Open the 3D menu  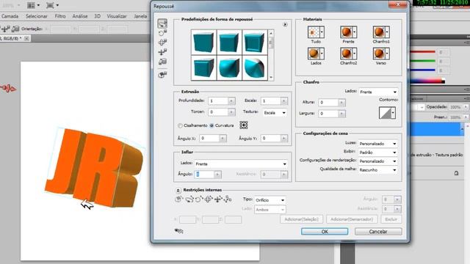pos(97,16)
